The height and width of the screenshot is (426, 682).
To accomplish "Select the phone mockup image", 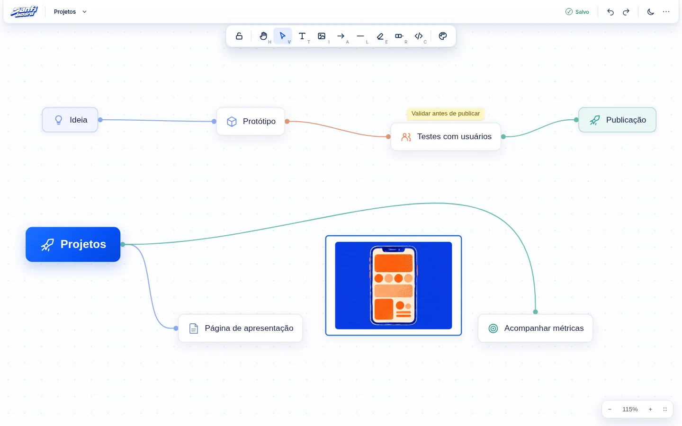I will [394, 285].
